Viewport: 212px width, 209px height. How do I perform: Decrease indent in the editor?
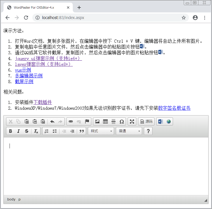[x=64, y=131]
